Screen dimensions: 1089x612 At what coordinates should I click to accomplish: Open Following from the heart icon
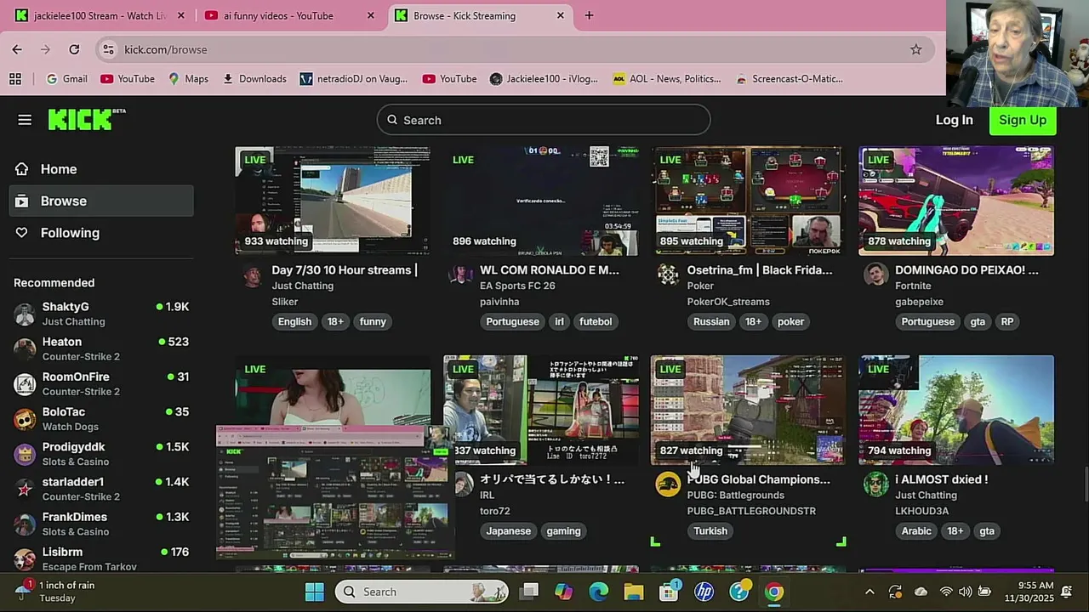click(x=22, y=233)
